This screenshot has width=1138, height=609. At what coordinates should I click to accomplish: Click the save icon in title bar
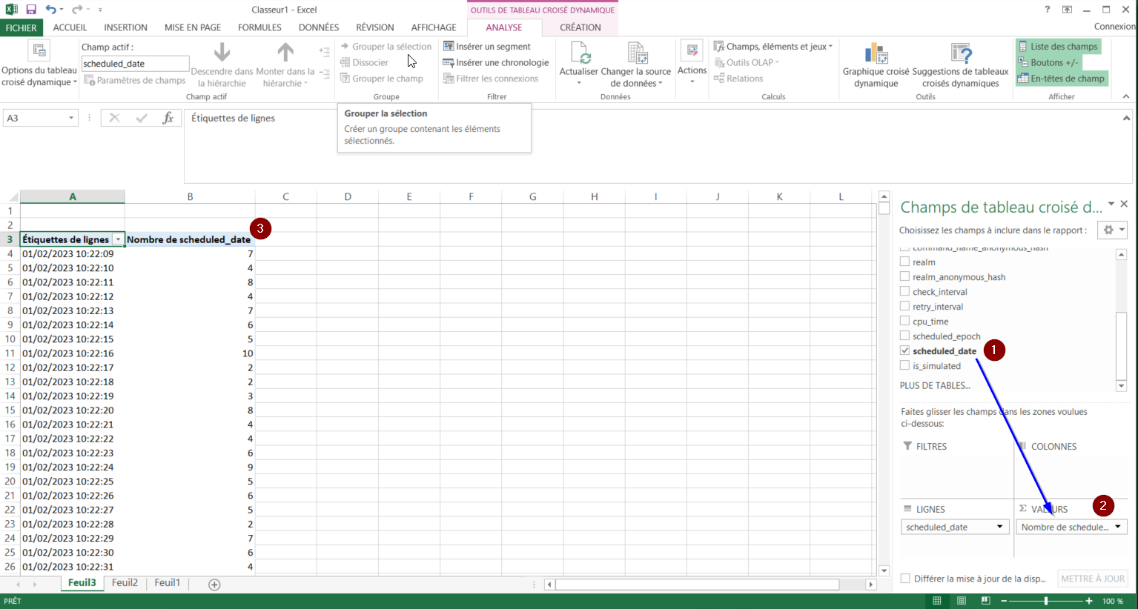[x=31, y=10]
